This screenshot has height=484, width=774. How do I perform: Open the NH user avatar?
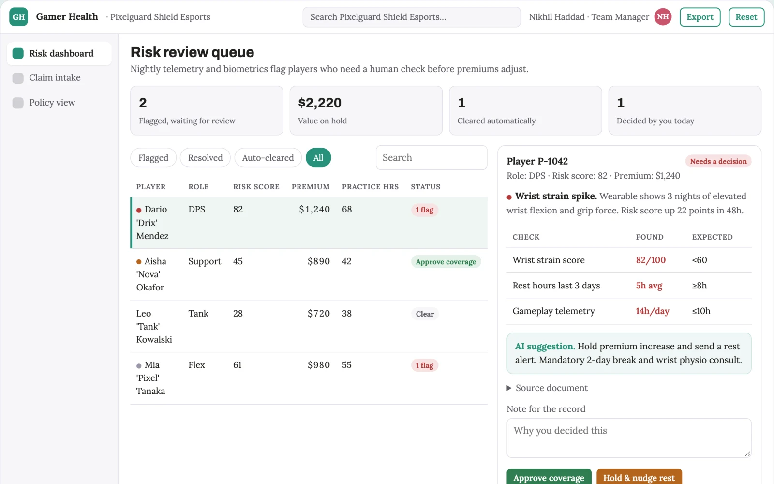pyautogui.click(x=663, y=17)
